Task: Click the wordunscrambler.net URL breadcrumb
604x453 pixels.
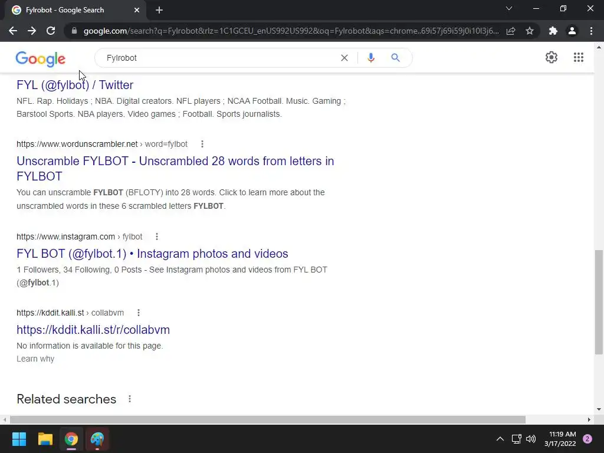Action: click(x=102, y=144)
